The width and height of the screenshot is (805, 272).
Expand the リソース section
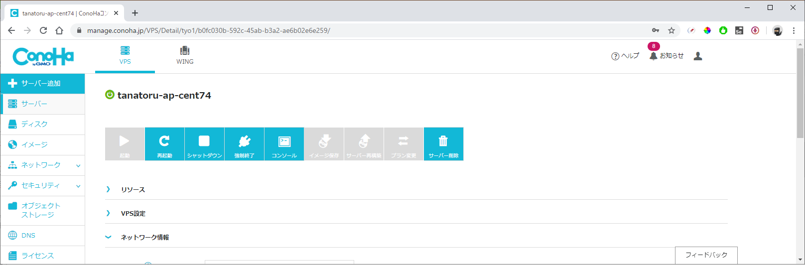(416, 189)
